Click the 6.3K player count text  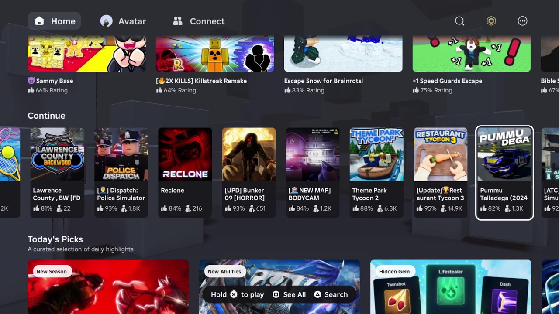[x=390, y=208]
